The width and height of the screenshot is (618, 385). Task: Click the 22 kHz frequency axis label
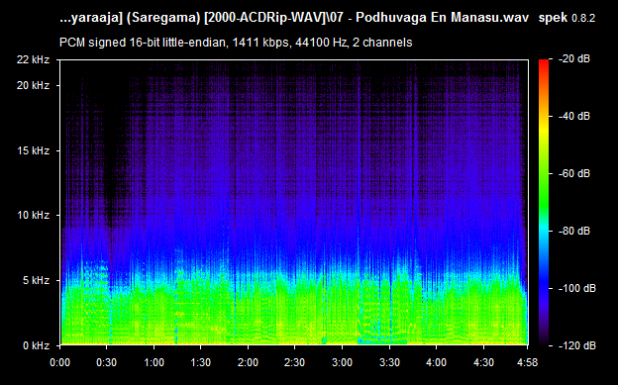tap(33, 59)
